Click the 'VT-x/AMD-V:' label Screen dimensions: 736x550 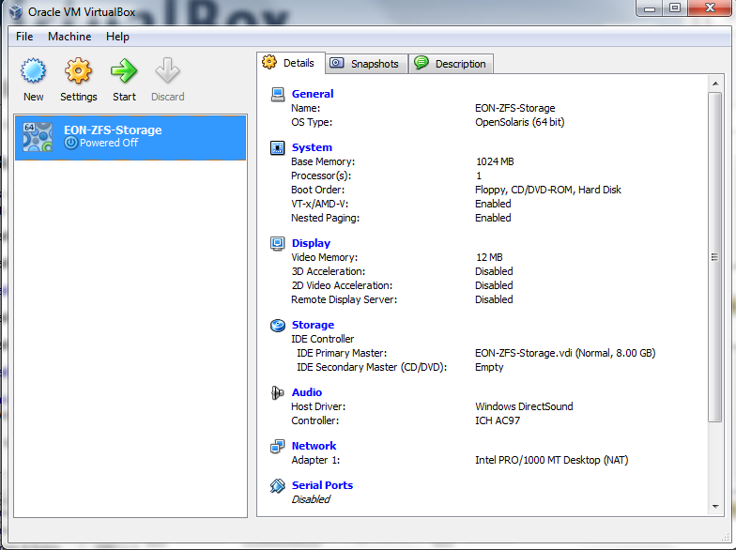pyautogui.click(x=319, y=205)
